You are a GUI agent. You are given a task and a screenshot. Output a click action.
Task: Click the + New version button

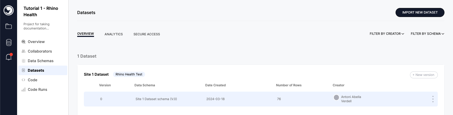424,75
